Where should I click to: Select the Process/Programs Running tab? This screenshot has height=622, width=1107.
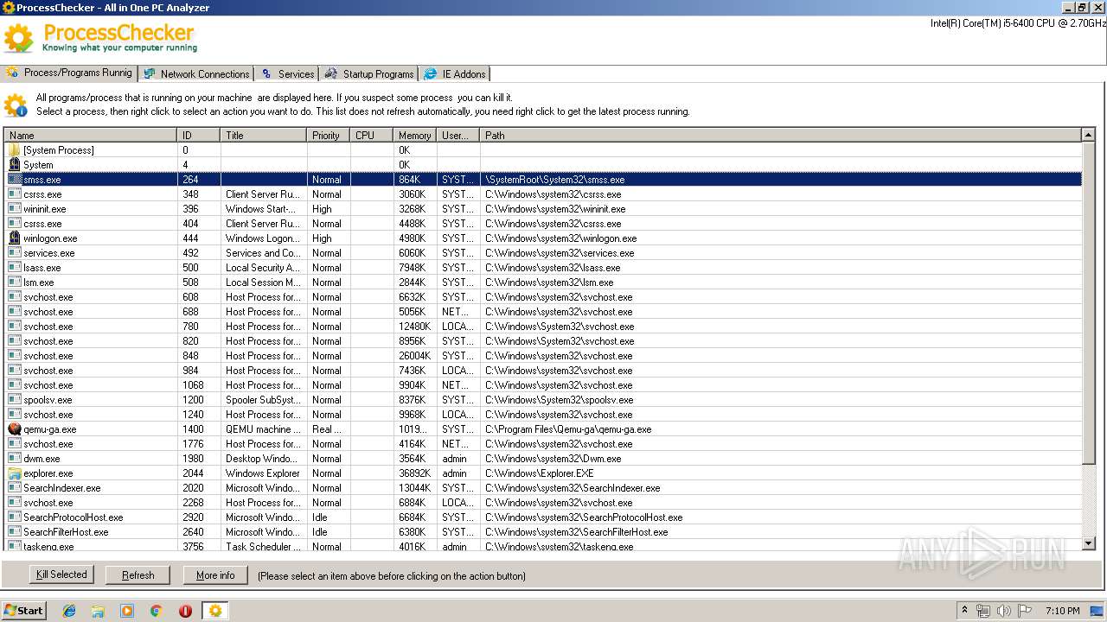69,73
